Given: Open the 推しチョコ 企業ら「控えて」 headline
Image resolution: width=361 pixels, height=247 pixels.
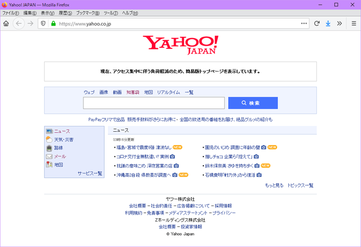Looking at the screenshot, I should tap(229, 157).
